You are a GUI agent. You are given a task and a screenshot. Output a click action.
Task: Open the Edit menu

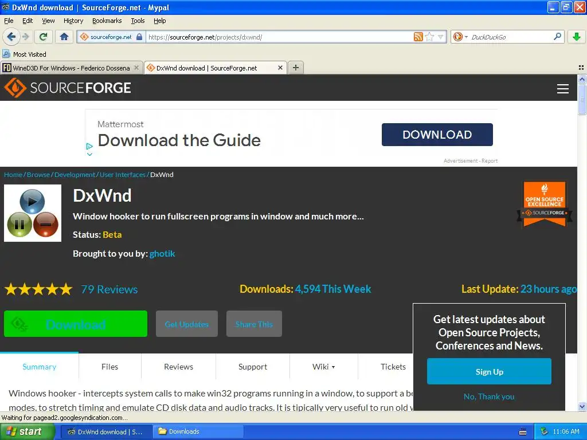[x=28, y=21]
